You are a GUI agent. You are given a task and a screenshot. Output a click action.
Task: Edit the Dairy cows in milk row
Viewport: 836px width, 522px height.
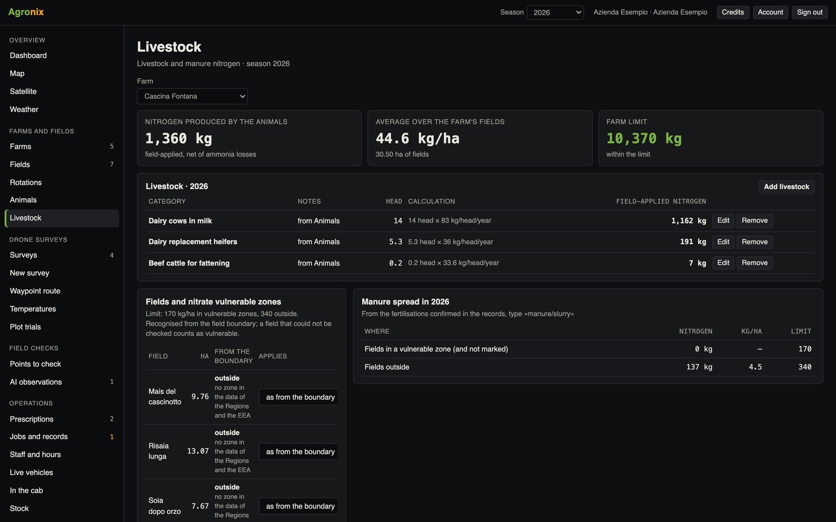723,221
